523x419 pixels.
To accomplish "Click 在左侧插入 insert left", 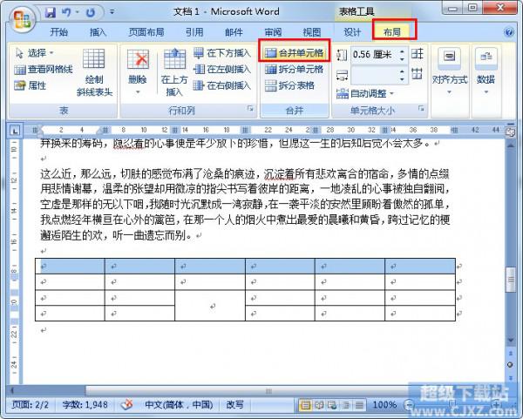I will pos(222,70).
